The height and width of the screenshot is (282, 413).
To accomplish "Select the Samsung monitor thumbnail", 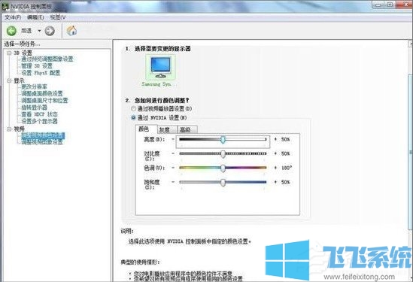I will click(160, 68).
